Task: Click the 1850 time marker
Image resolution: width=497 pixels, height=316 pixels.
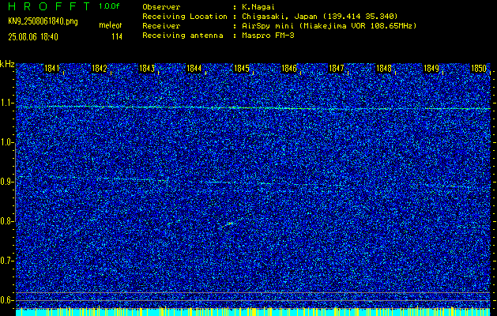Action: 479,69
